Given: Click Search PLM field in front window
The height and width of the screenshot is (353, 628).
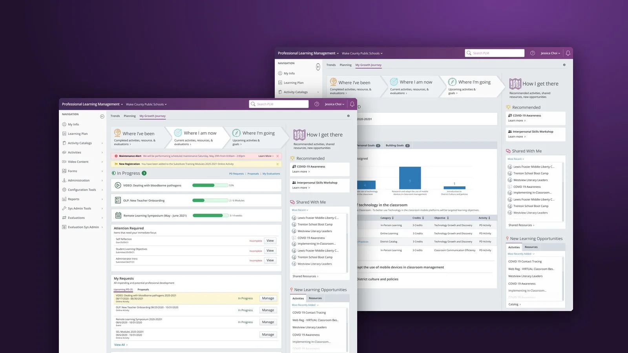Looking at the screenshot, I should coord(279,104).
